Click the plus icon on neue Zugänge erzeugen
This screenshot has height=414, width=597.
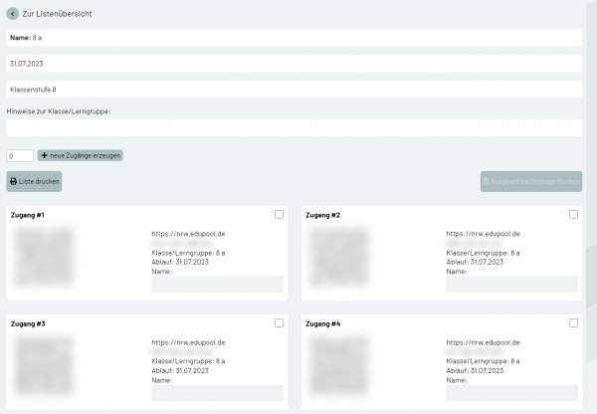[x=45, y=155]
